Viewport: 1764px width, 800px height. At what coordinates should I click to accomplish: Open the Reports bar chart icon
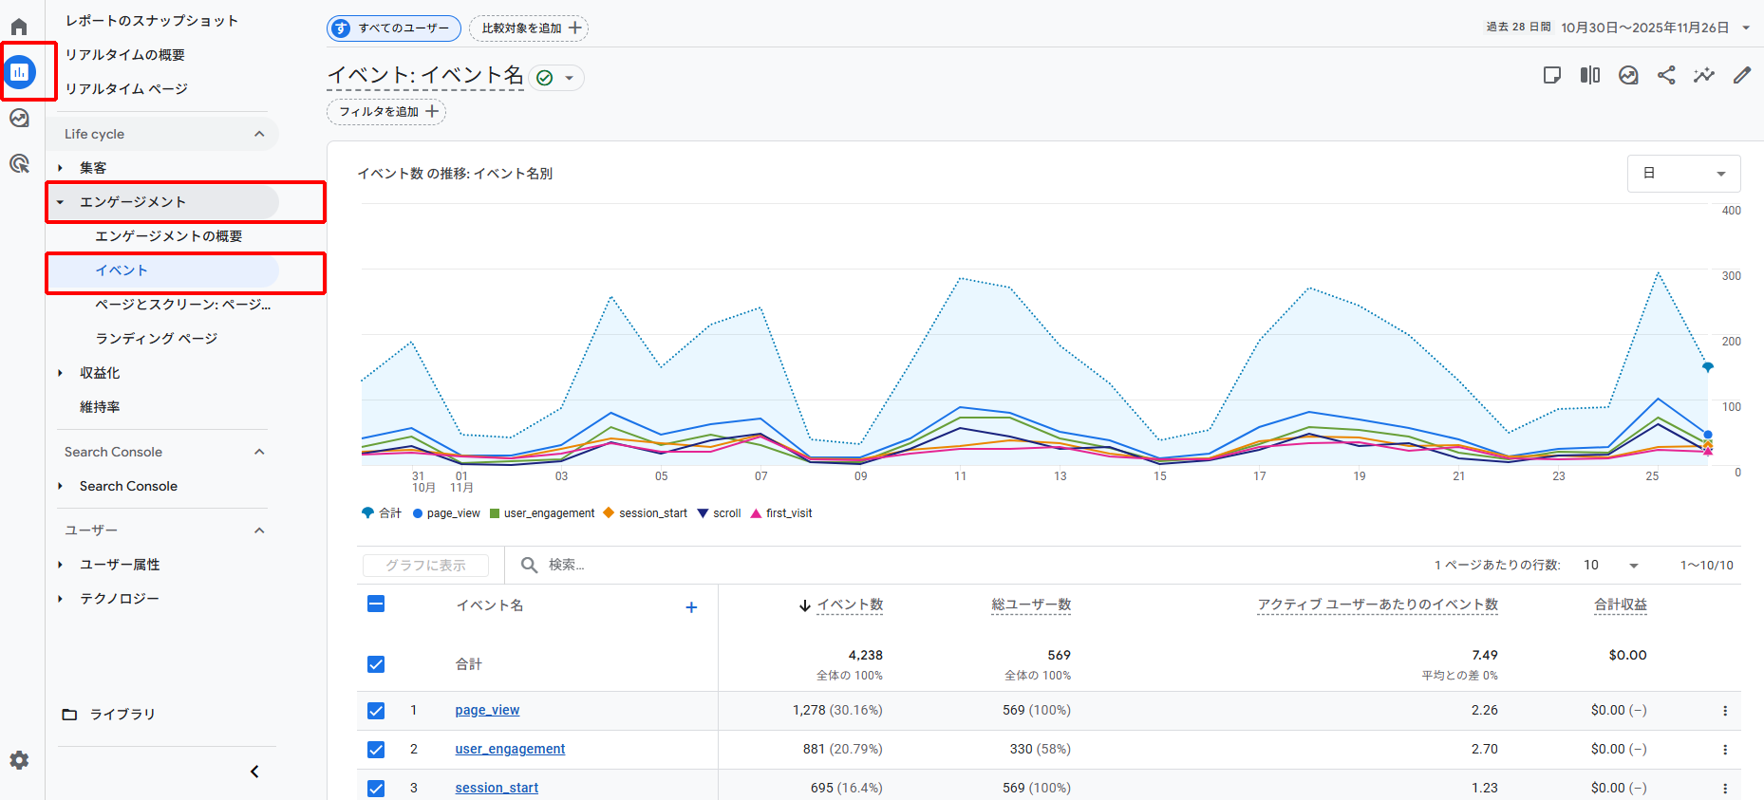20,72
